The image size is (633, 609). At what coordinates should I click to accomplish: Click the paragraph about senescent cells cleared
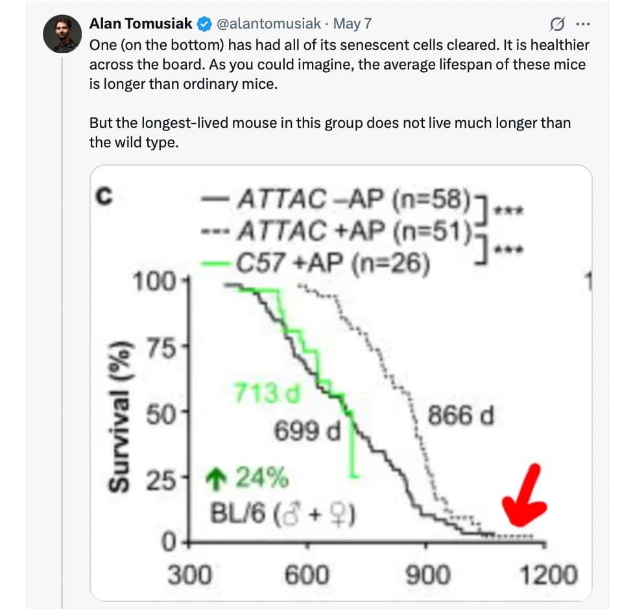[339, 64]
